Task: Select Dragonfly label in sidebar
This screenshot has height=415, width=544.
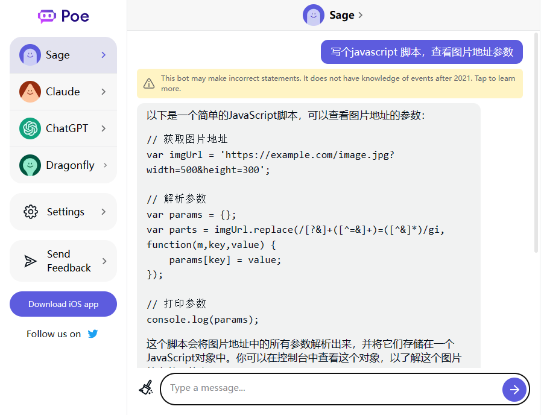Action: click(x=70, y=165)
